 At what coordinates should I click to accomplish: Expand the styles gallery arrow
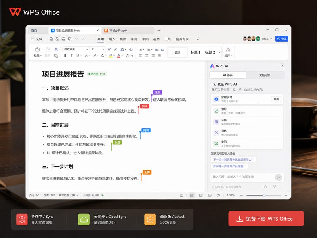(220, 52)
